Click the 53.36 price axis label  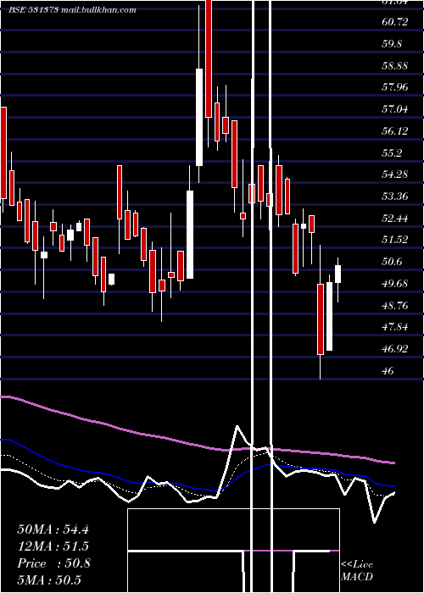tap(395, 197)
